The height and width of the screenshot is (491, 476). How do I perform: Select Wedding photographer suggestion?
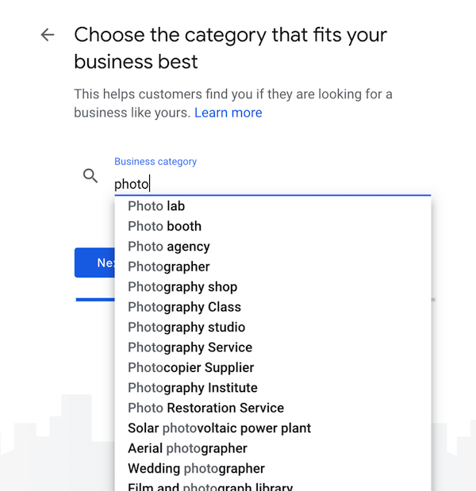click(273, 469)
